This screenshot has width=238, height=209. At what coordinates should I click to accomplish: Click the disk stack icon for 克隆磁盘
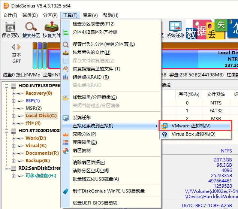coord(66,142)
